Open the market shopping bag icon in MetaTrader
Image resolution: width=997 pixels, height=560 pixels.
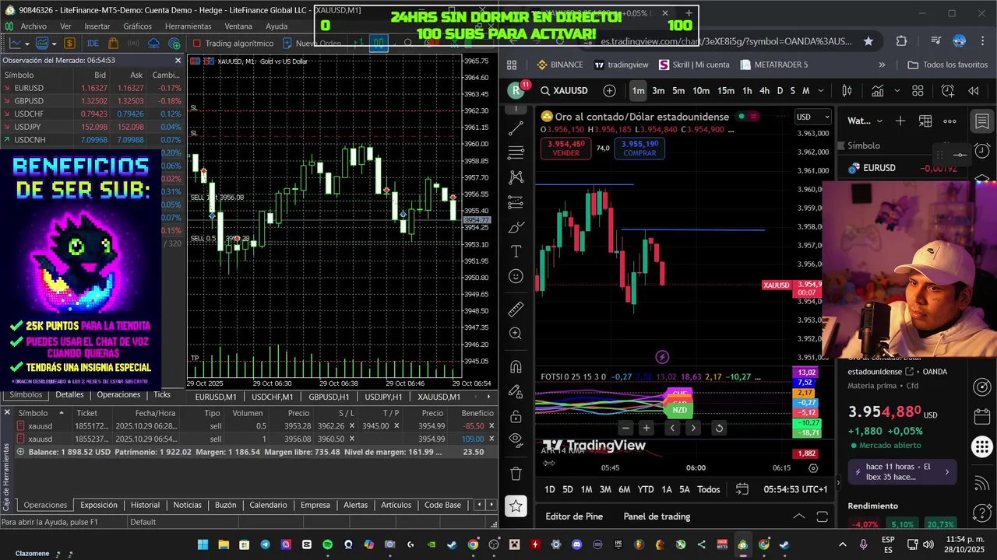pyautogui.click(x=113, y=44)
